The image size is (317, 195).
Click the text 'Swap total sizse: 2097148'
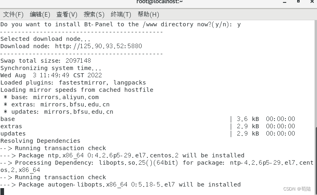46,61
